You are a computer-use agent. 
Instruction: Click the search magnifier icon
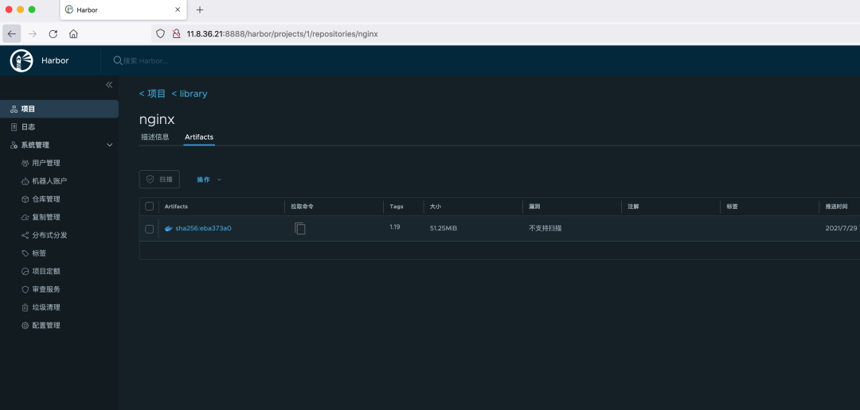click(117, 60)
